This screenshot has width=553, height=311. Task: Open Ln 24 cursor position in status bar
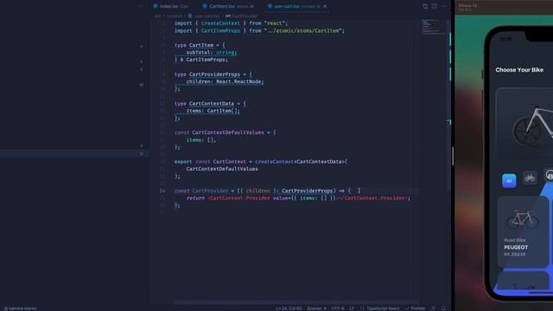click(x=289, y=308)
